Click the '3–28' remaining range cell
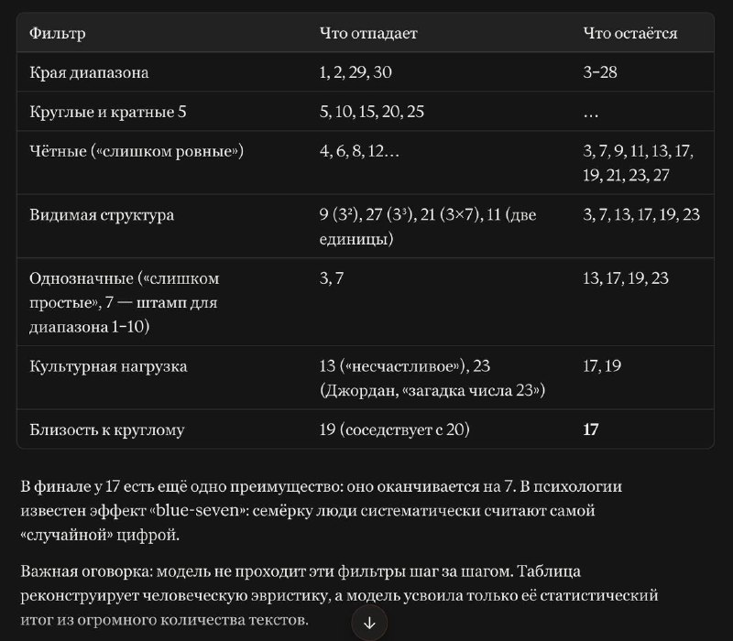This screenshot has width=733, height=641. (600, 72)
